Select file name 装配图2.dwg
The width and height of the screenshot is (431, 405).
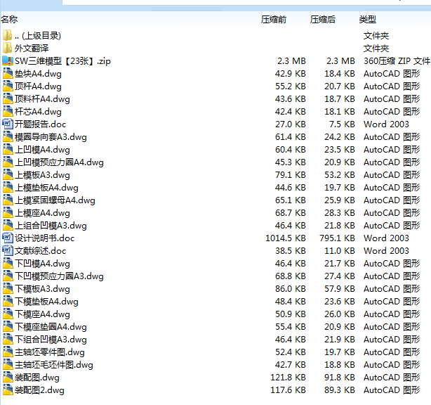(39, 390)
